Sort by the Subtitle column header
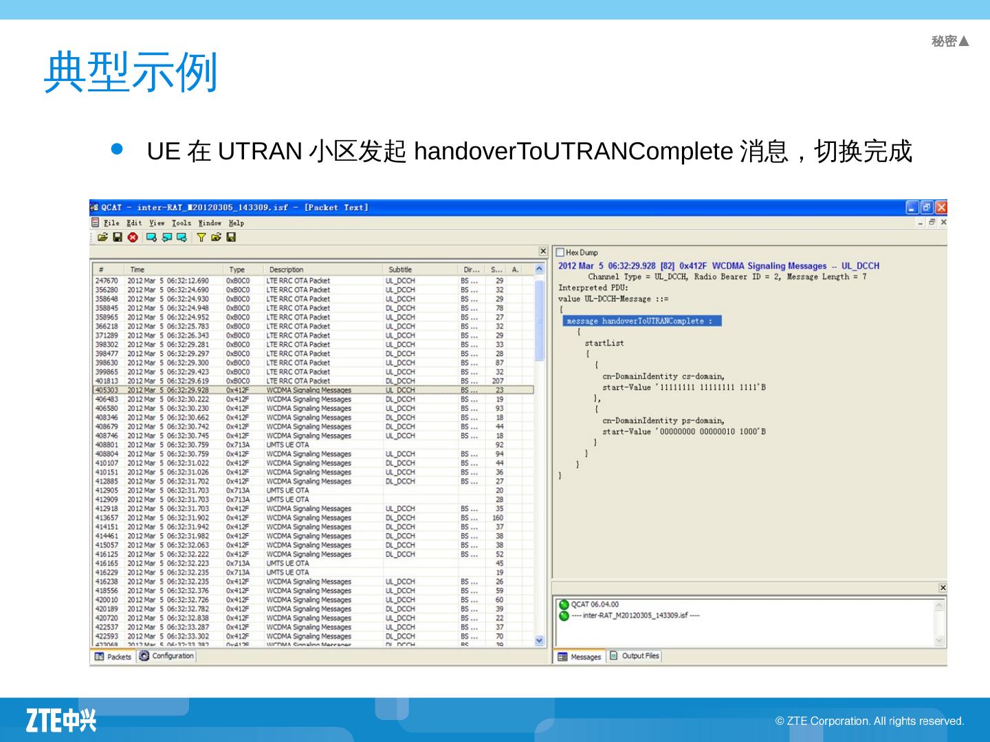 point(420,269)
